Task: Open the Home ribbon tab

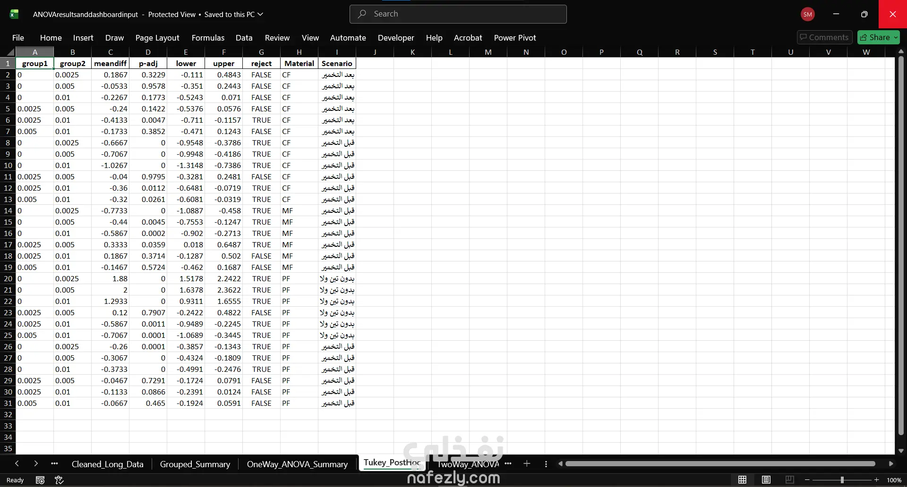Action: (51, 38)
